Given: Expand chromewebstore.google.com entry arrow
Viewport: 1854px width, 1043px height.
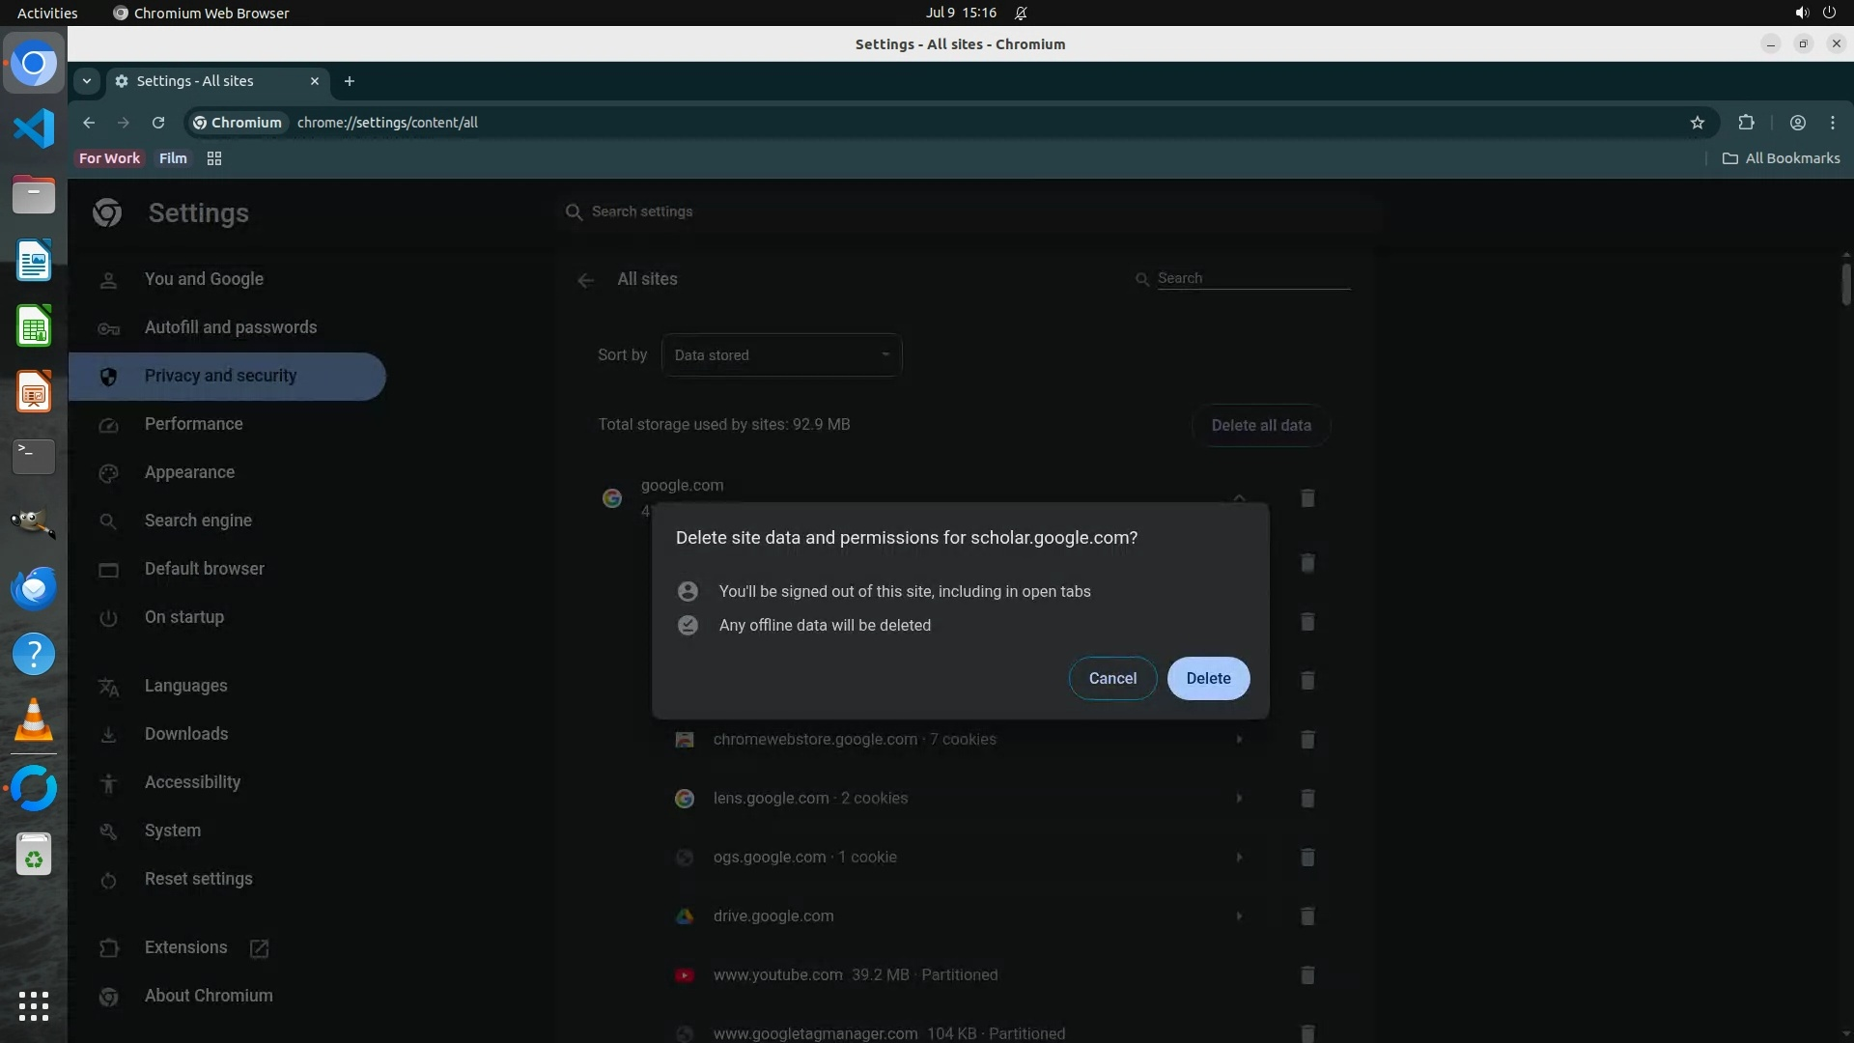Looking at the screenshot, I should (1239, 740).
